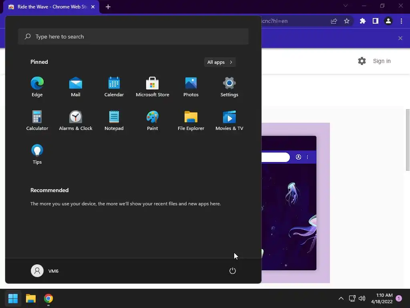Open Chrome Web Store settings gear
410x308 pixels.
tap(362, 61)
